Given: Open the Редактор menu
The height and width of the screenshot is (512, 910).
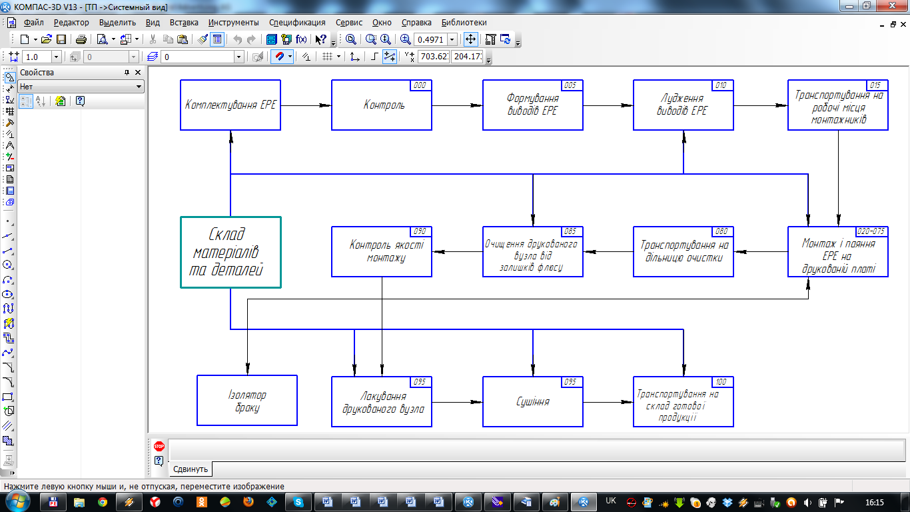Looking at the screenshot, I should (71, 22).
